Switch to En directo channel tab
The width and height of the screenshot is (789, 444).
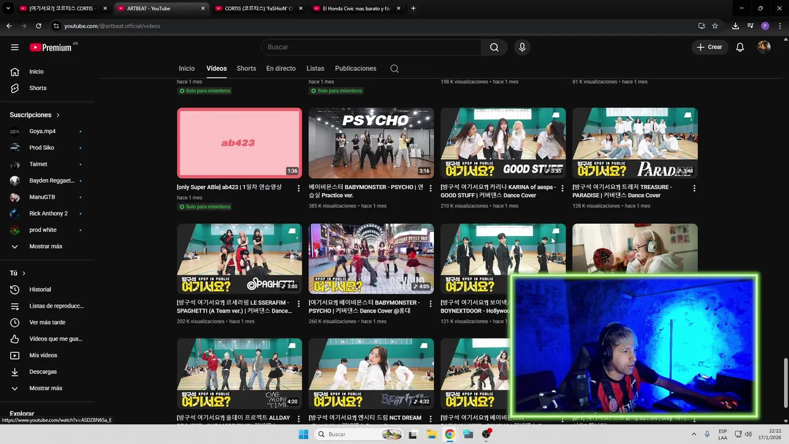(281, 68)
